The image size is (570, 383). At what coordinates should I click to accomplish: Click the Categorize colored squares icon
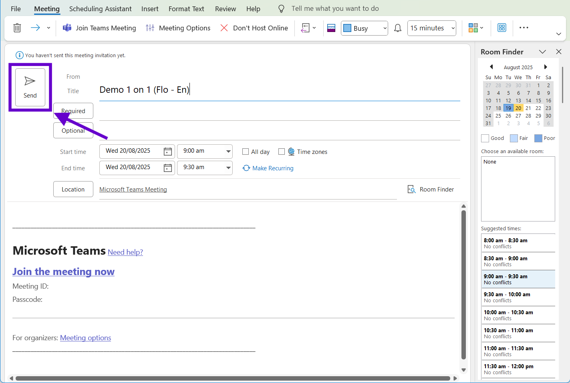coord(473,28)
